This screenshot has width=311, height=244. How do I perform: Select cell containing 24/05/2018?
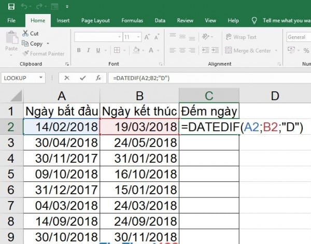click(x=139, y=142)
